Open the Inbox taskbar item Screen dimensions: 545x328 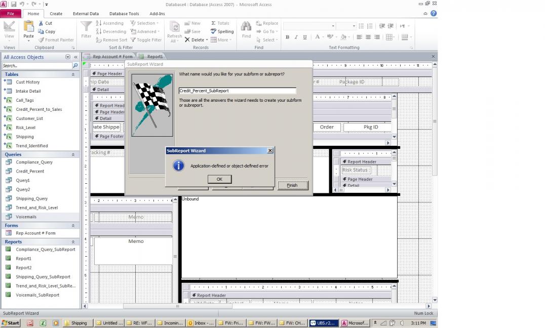point(201,323)
